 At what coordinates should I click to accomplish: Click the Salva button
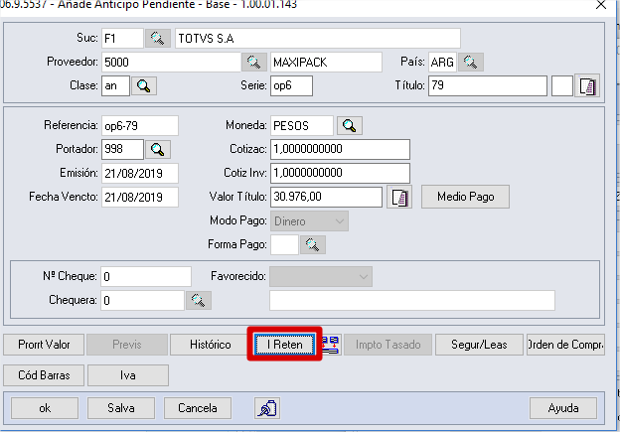click(x=121, y=408)
